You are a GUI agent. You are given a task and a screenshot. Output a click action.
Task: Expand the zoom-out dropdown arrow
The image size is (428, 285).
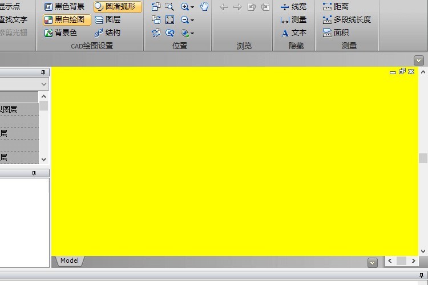[192, 20]
